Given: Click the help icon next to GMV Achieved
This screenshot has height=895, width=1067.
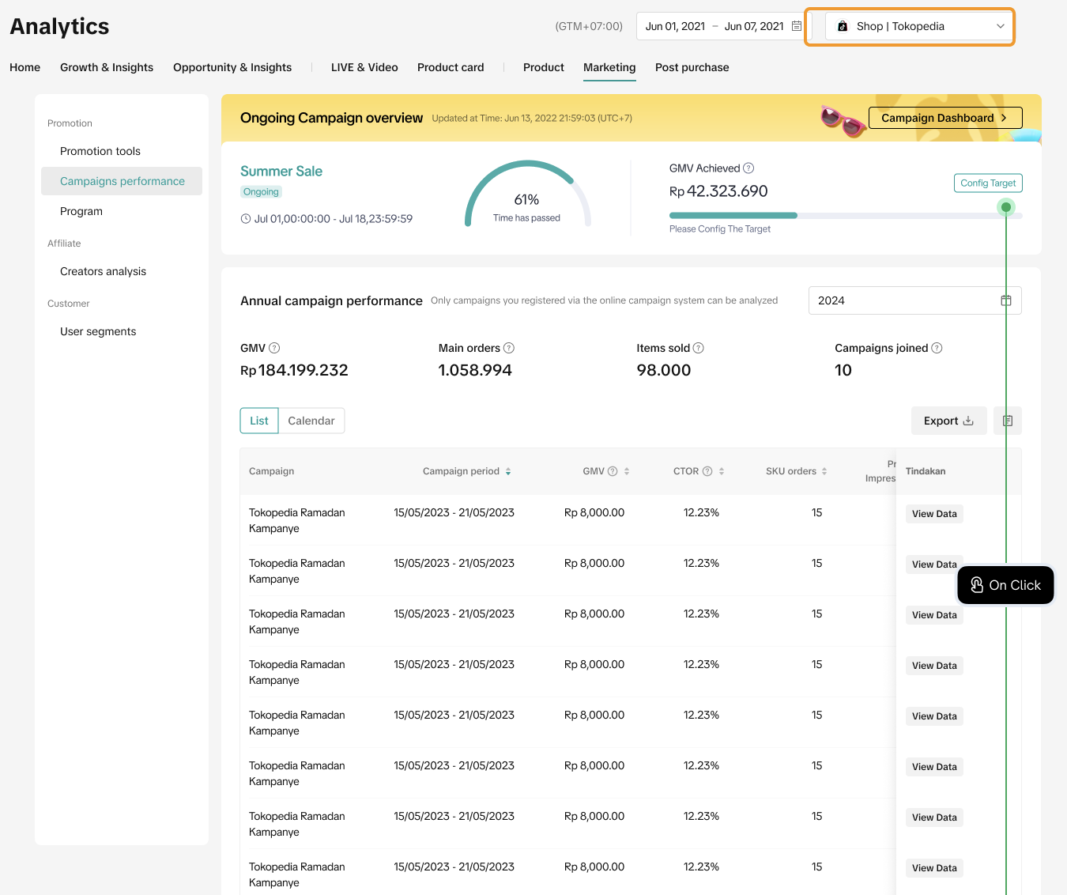Looking at the screenshot, I should click(x=748, y=168).
